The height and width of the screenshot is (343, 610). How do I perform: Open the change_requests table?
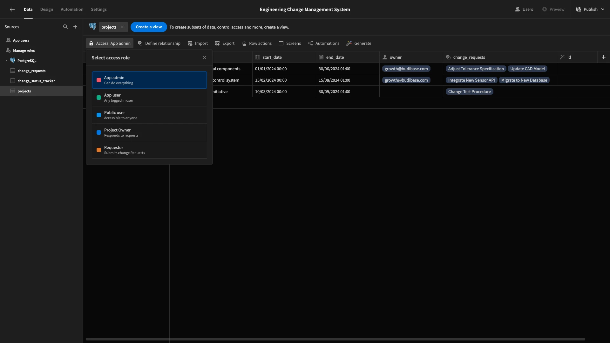point(41,71)
